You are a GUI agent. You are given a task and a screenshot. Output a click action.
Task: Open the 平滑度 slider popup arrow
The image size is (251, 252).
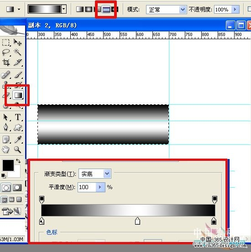pyautogui.click(x=100, y=187)
